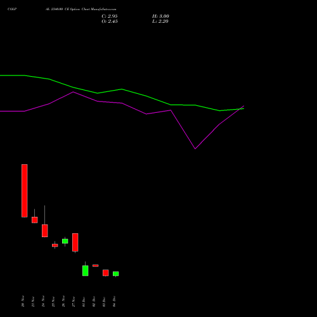This screenshot has height=317, width=317.
Task: Click the close value C: 2.95
Action: click(x=110, y=16)
